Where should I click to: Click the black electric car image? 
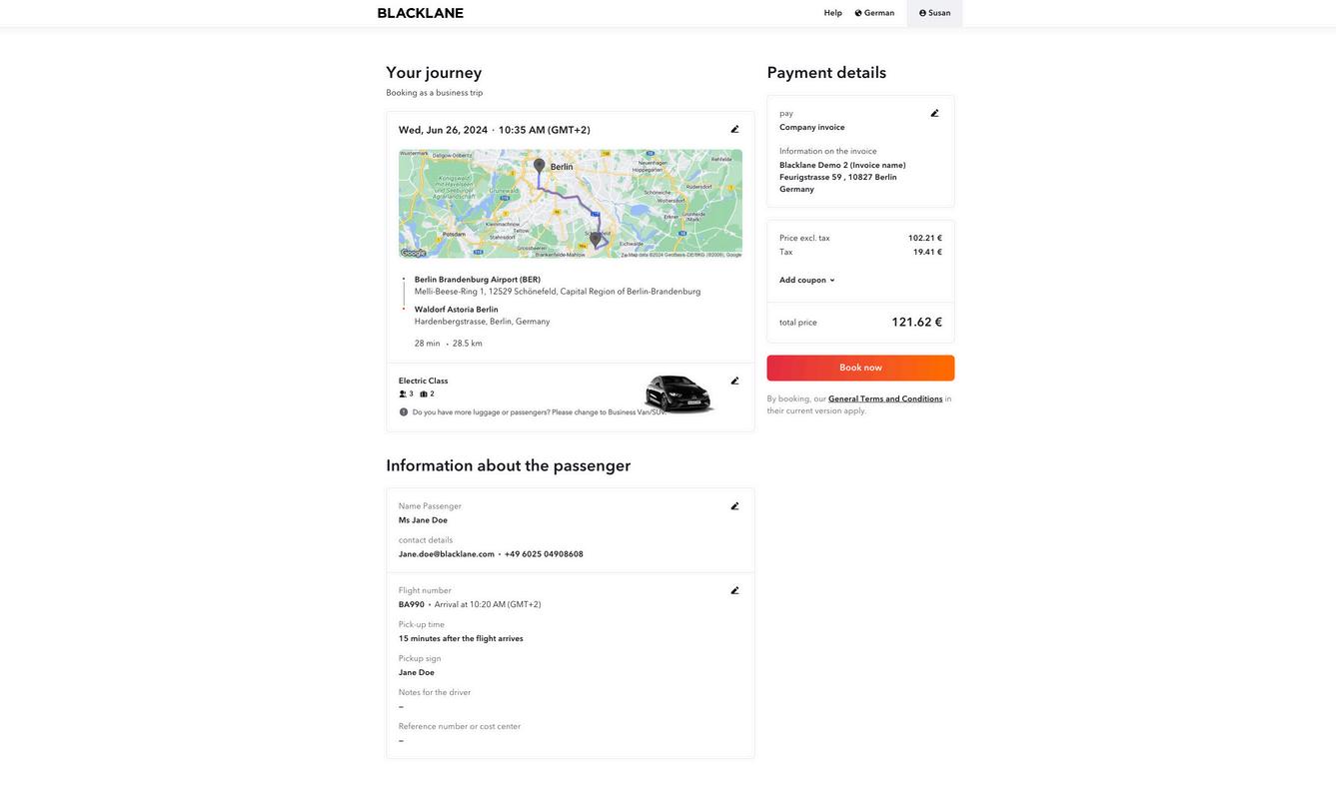679,393
